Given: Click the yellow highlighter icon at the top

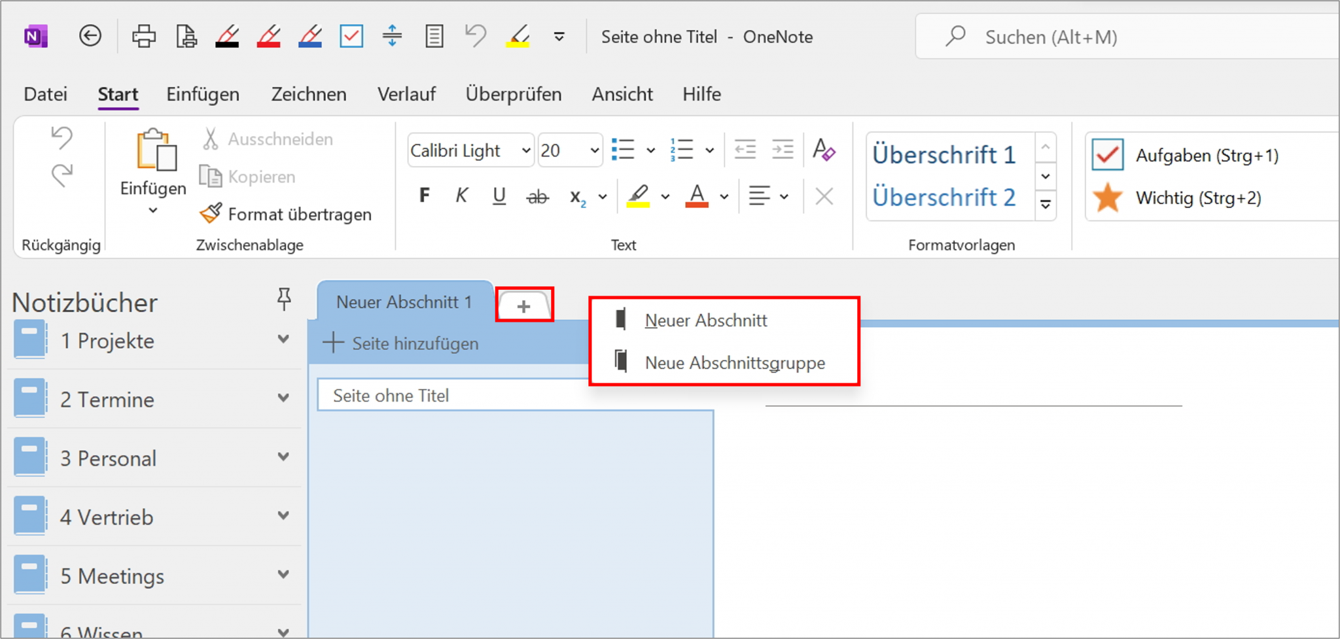Looking at the screenshot, I should click(518, 36).
